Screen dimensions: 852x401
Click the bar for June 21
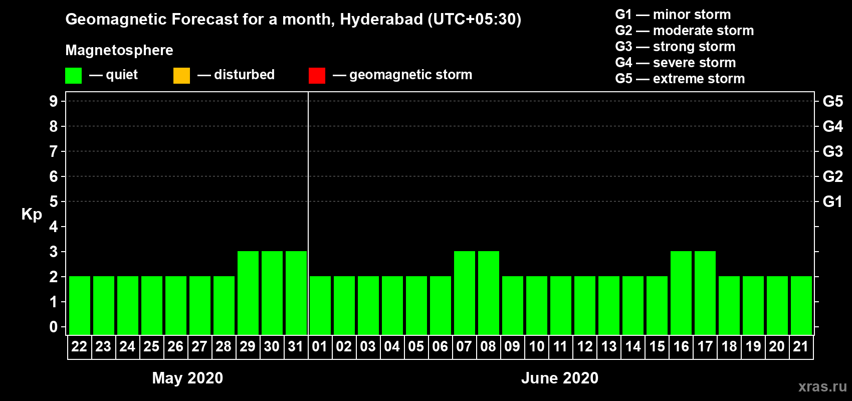click(801, 306)
